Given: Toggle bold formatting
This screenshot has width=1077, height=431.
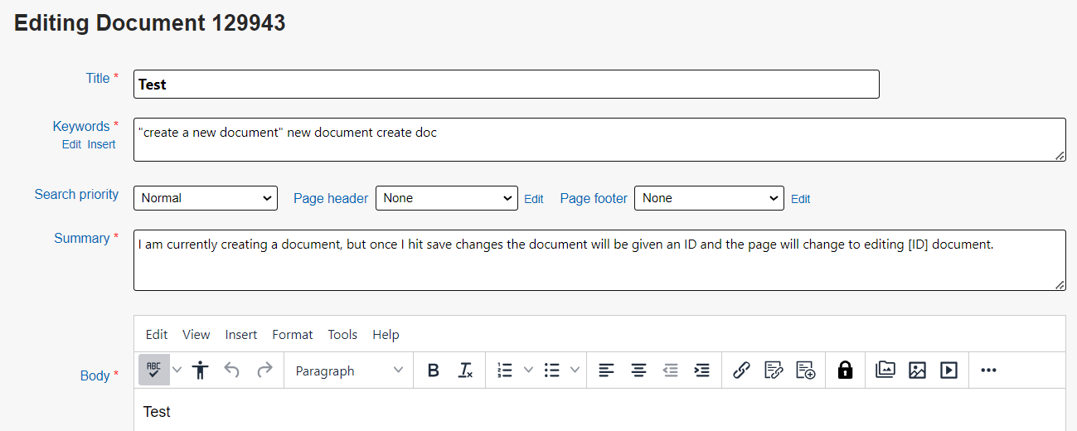Looking at the screenshot, I should [x=433, y=370].
